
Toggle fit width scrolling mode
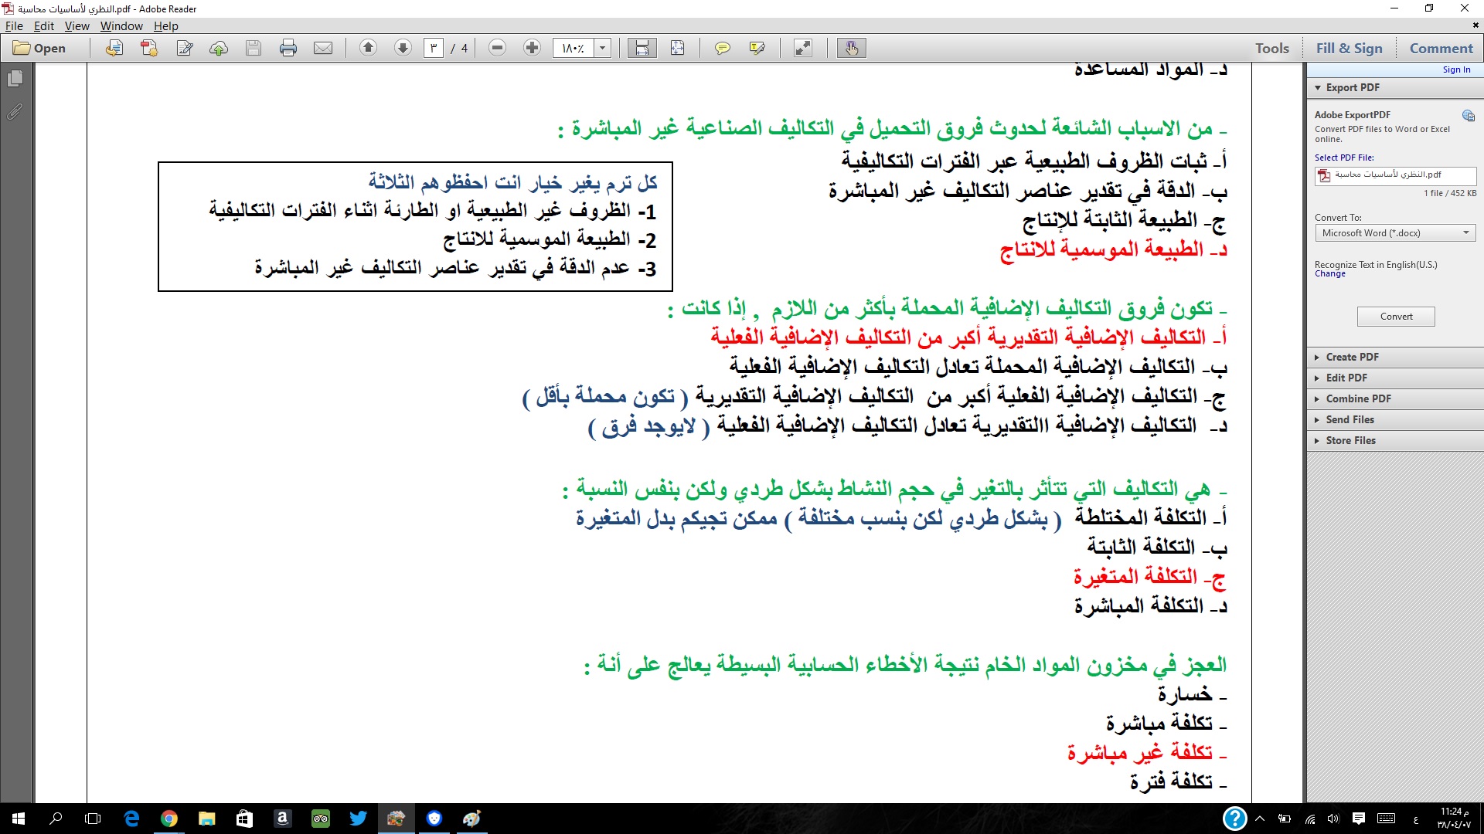642,48
